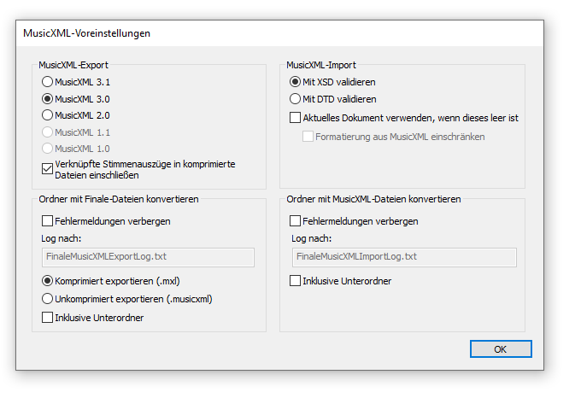The height and width of the screenshot is (398, 581).
Task: Choose the greyed MusicXML 1.1 radio button
Action: (x=47, y=132)
